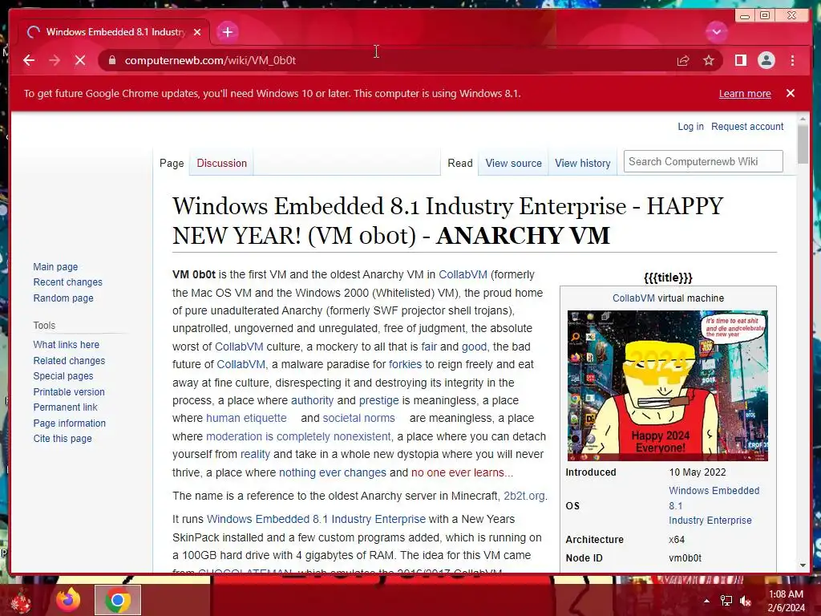Open the Chrome profile avatar
821x616 pixels.
point(766,60)
